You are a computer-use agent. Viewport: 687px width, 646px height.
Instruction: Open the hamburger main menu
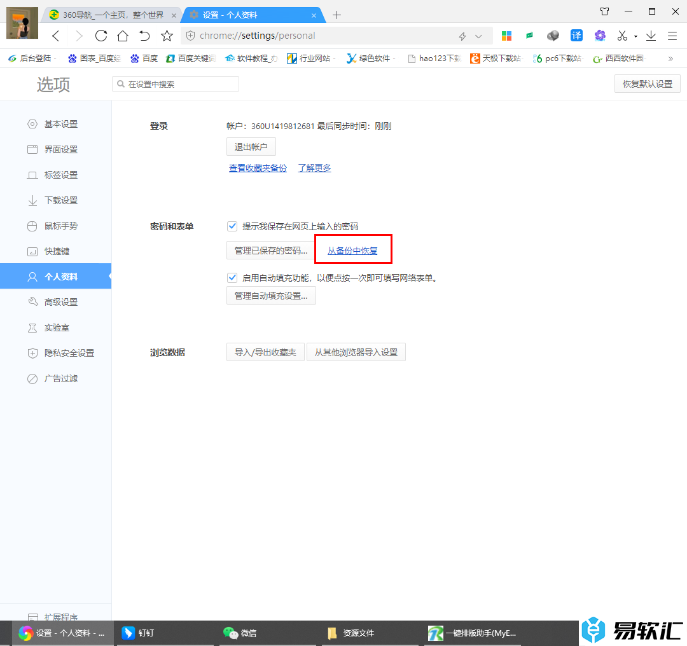coord(672,36)
